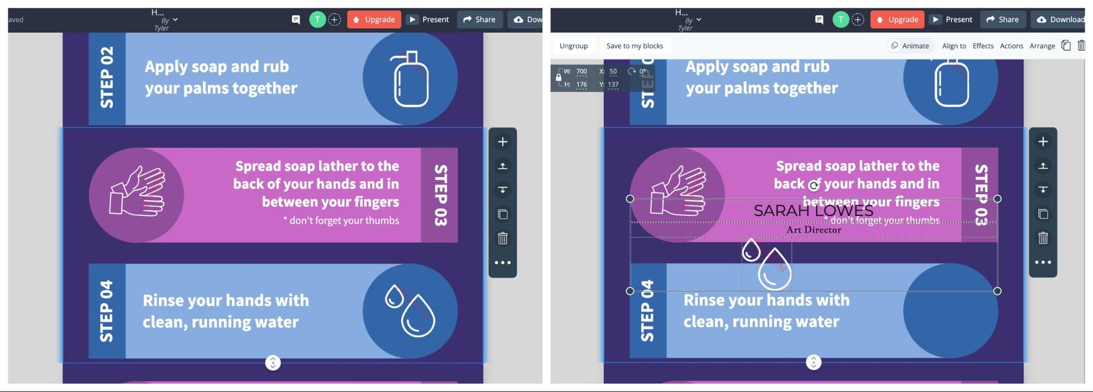Click block resize handle at bottom, right editor
Screen dimensions: 1093x392
point(814,362)
